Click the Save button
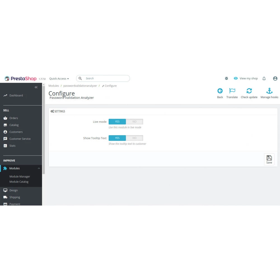This screenshot has width=280, height=280. click(269, 159)
